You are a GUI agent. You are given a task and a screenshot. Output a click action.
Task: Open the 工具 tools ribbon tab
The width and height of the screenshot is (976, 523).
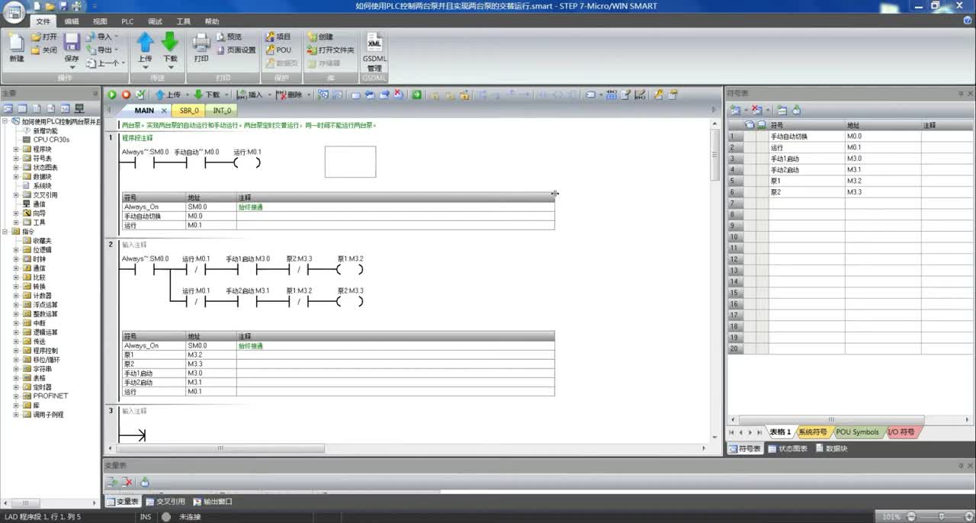(184, 21)
